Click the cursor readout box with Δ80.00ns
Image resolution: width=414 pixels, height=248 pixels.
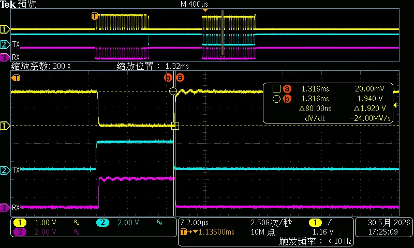point(328,103)
